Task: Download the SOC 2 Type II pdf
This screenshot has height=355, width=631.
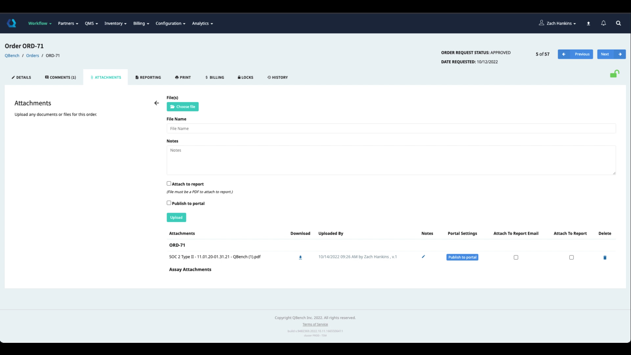Action: [300, 257]
